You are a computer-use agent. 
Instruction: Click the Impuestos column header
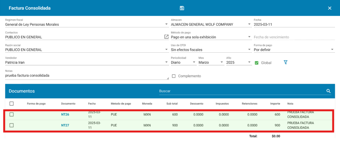pos(222,104)
